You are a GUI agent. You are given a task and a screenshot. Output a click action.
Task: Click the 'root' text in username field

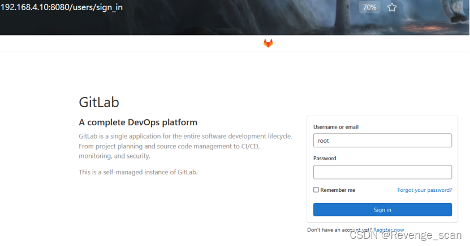pos(323,140)
